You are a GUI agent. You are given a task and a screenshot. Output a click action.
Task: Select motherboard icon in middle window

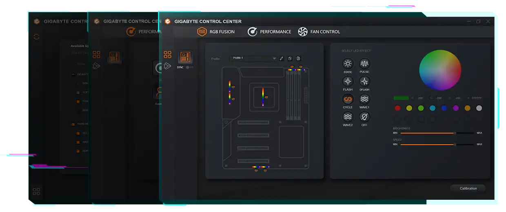pyautogui.click(x=114, y=57)
